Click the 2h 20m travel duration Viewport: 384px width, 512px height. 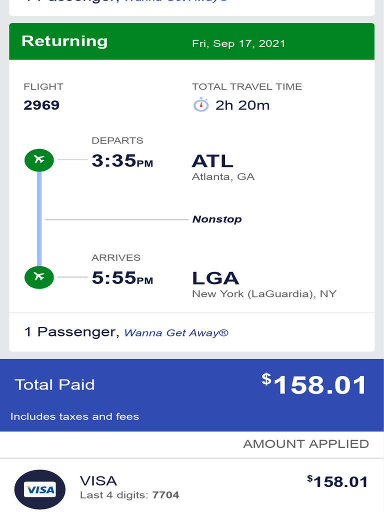[x=242, y=105]
